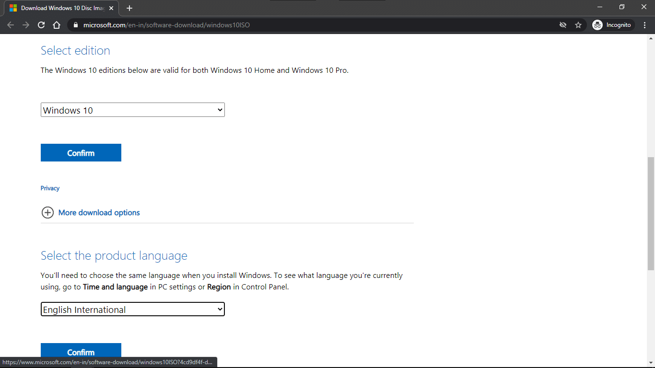
Task: Open the English International language dropdown
Action: coord(133,309)
